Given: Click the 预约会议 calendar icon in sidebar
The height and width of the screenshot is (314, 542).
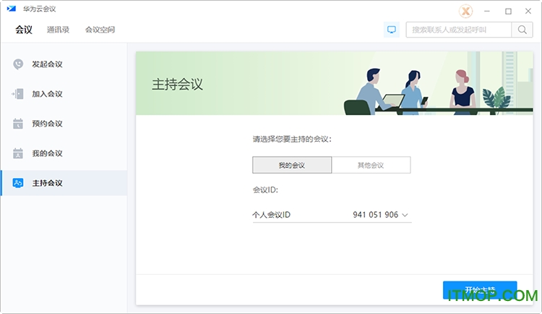Looking at the screenshot, I should coord(18,124).
